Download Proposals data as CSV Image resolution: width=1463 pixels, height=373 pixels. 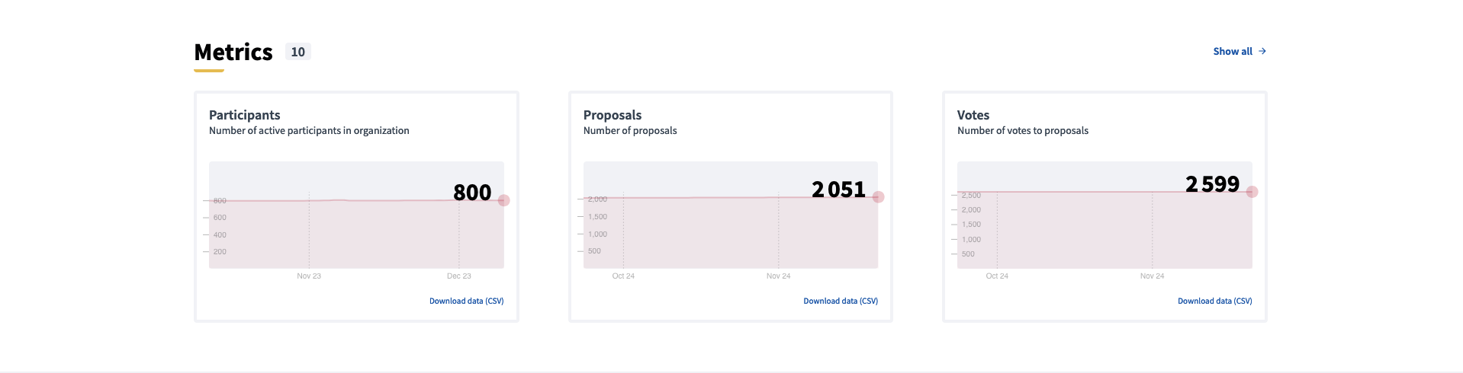pyautogui.click(x=841, y=301)
